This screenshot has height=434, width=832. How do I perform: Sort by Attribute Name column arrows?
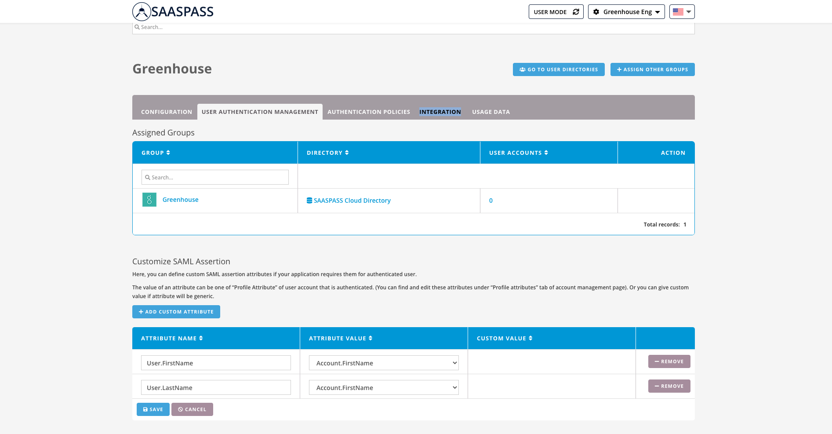coord(201,338)
